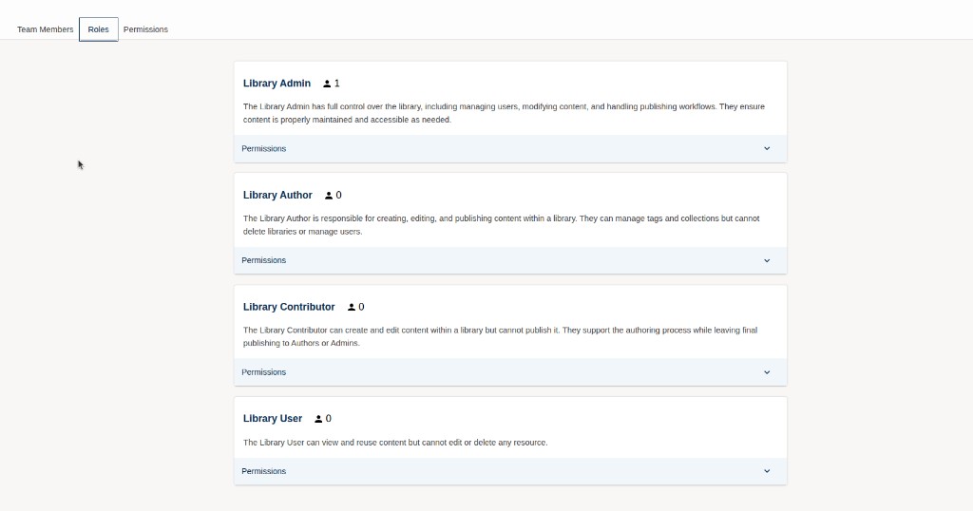
Task: Click the Library User member count icon
Action: click(318, 419)
